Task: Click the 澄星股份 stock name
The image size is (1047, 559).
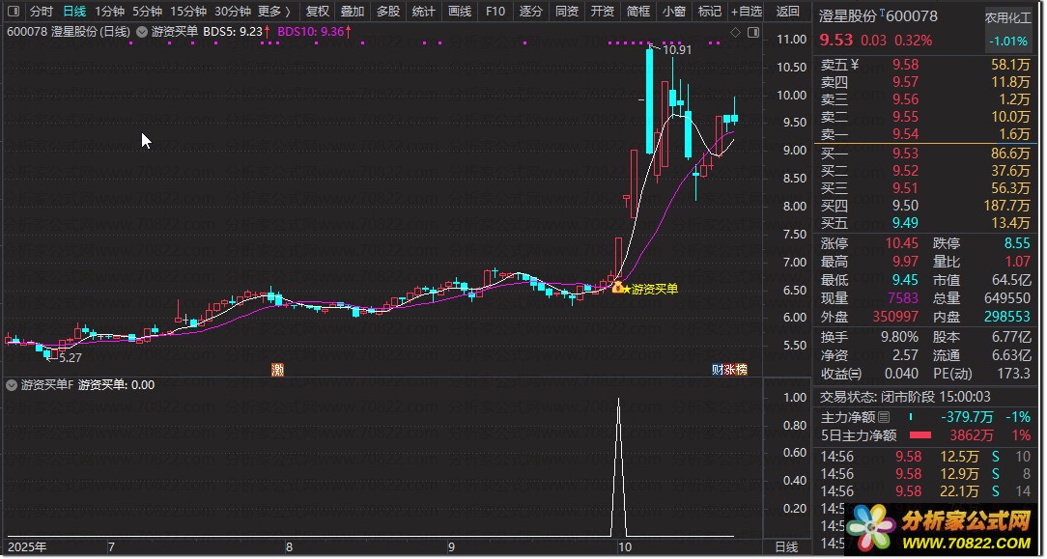Action: coord(848,16)
